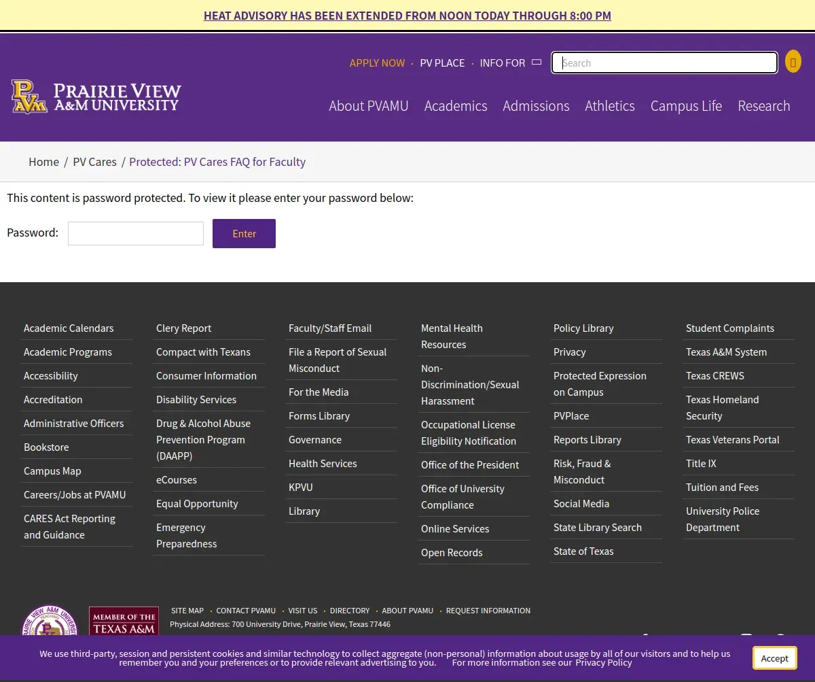Open Policy Library link
815x682 pixels.
tap(583, 328)
